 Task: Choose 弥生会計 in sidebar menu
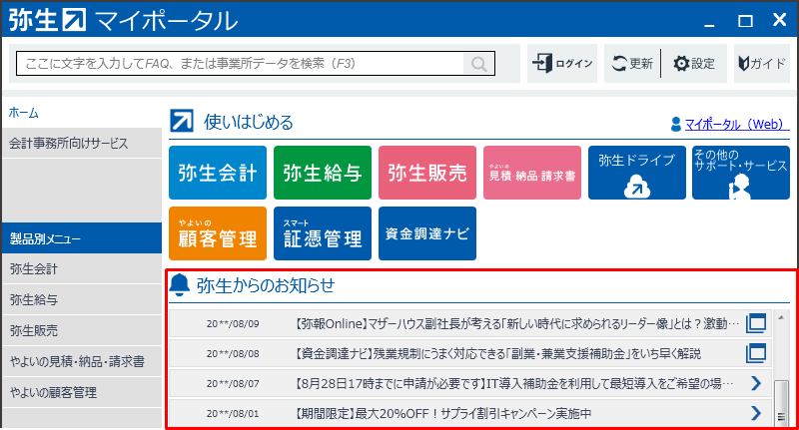click(x=82, y=268)
